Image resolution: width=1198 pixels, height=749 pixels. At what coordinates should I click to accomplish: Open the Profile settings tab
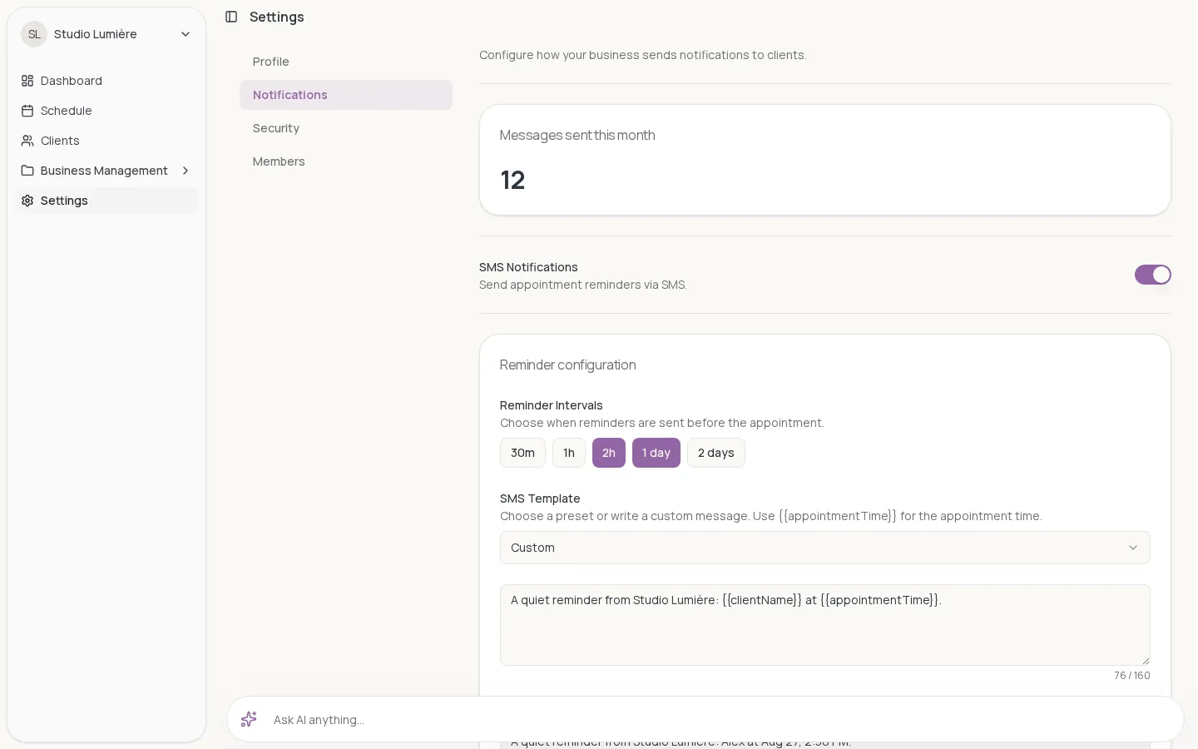pos(346,62)
